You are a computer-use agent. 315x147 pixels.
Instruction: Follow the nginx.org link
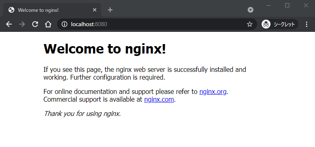coord(213,92)
